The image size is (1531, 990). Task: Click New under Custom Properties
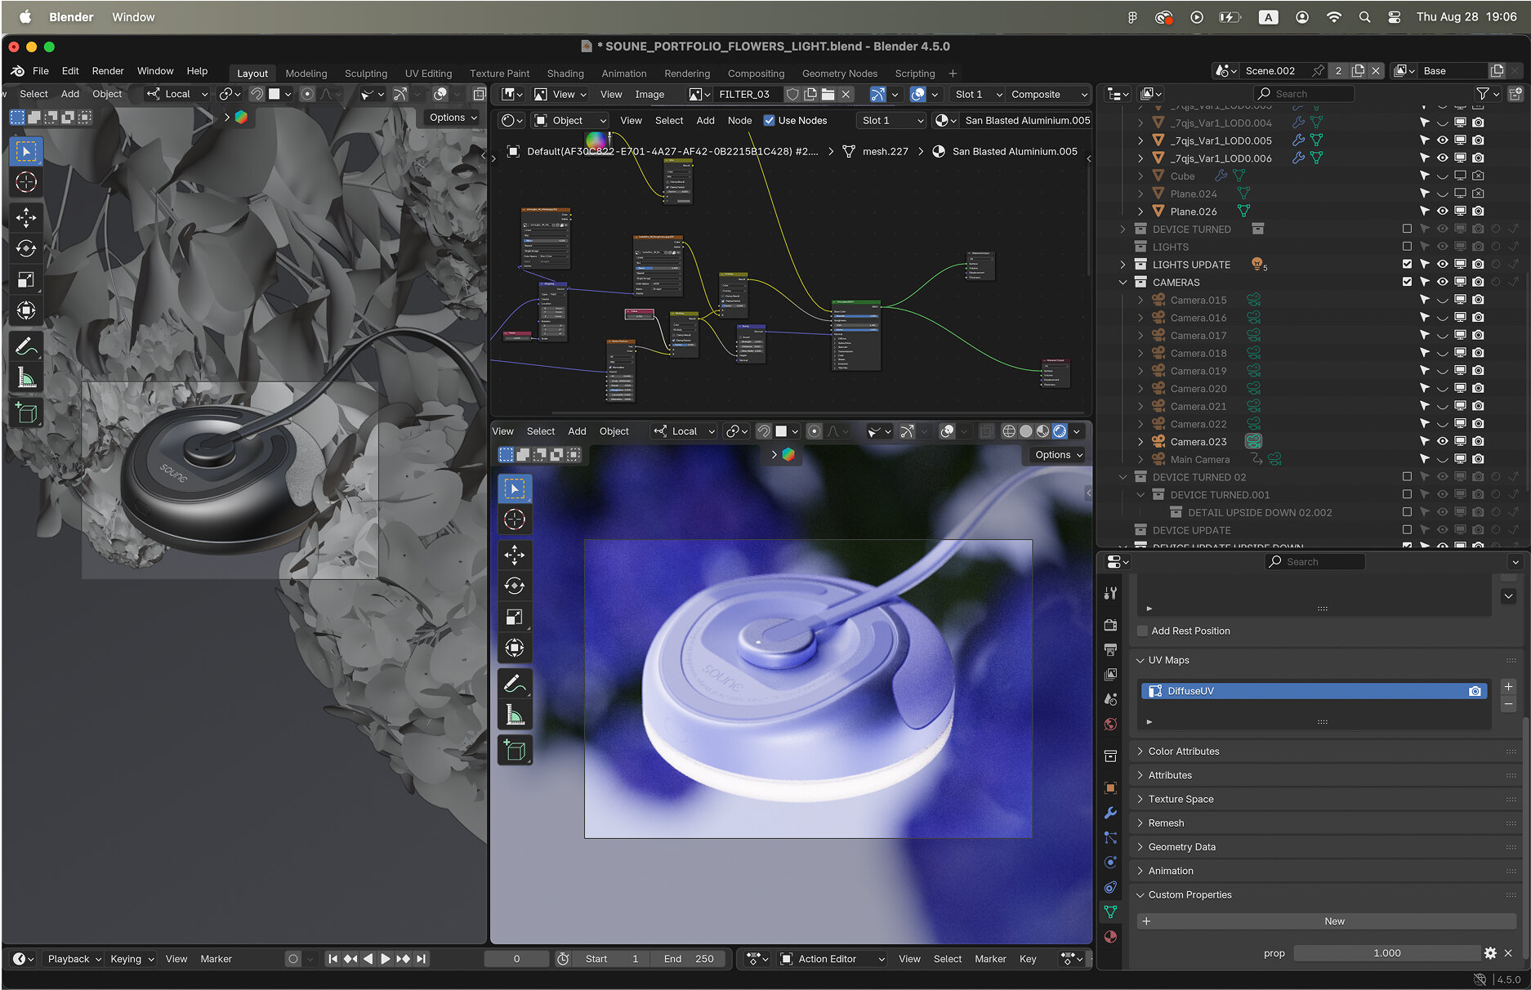(x=1334, y=921)
